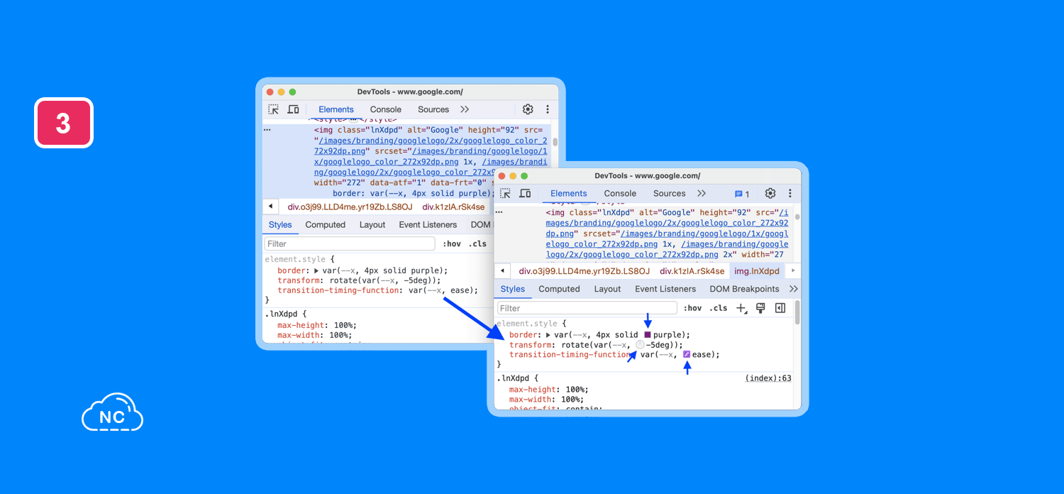Click the transform property name in front window
The image size is (1064, 494).
tap(531, 345)
